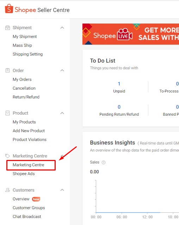Go to Cancellation page

click(24, 88)
